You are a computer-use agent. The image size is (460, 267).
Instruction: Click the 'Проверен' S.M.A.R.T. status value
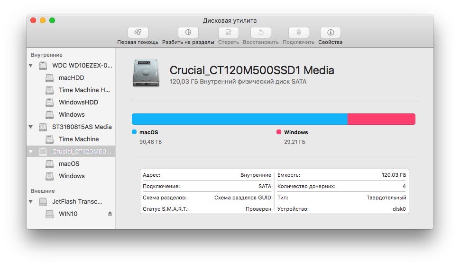[x=258, y=209]
